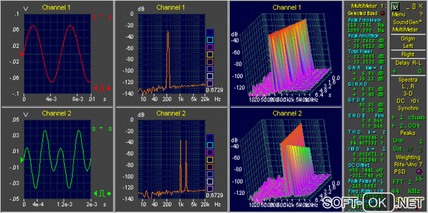Change the 44 kHz sampling rate
Screen dimensions: 428x213
[x=406, y=191]
